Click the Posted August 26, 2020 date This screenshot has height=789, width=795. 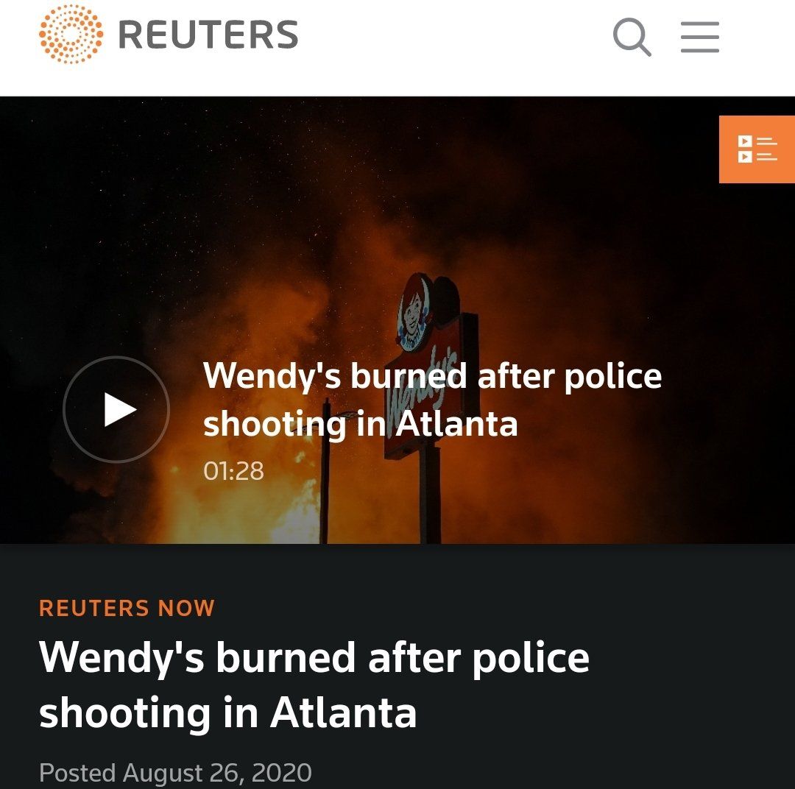coord(175,773)
